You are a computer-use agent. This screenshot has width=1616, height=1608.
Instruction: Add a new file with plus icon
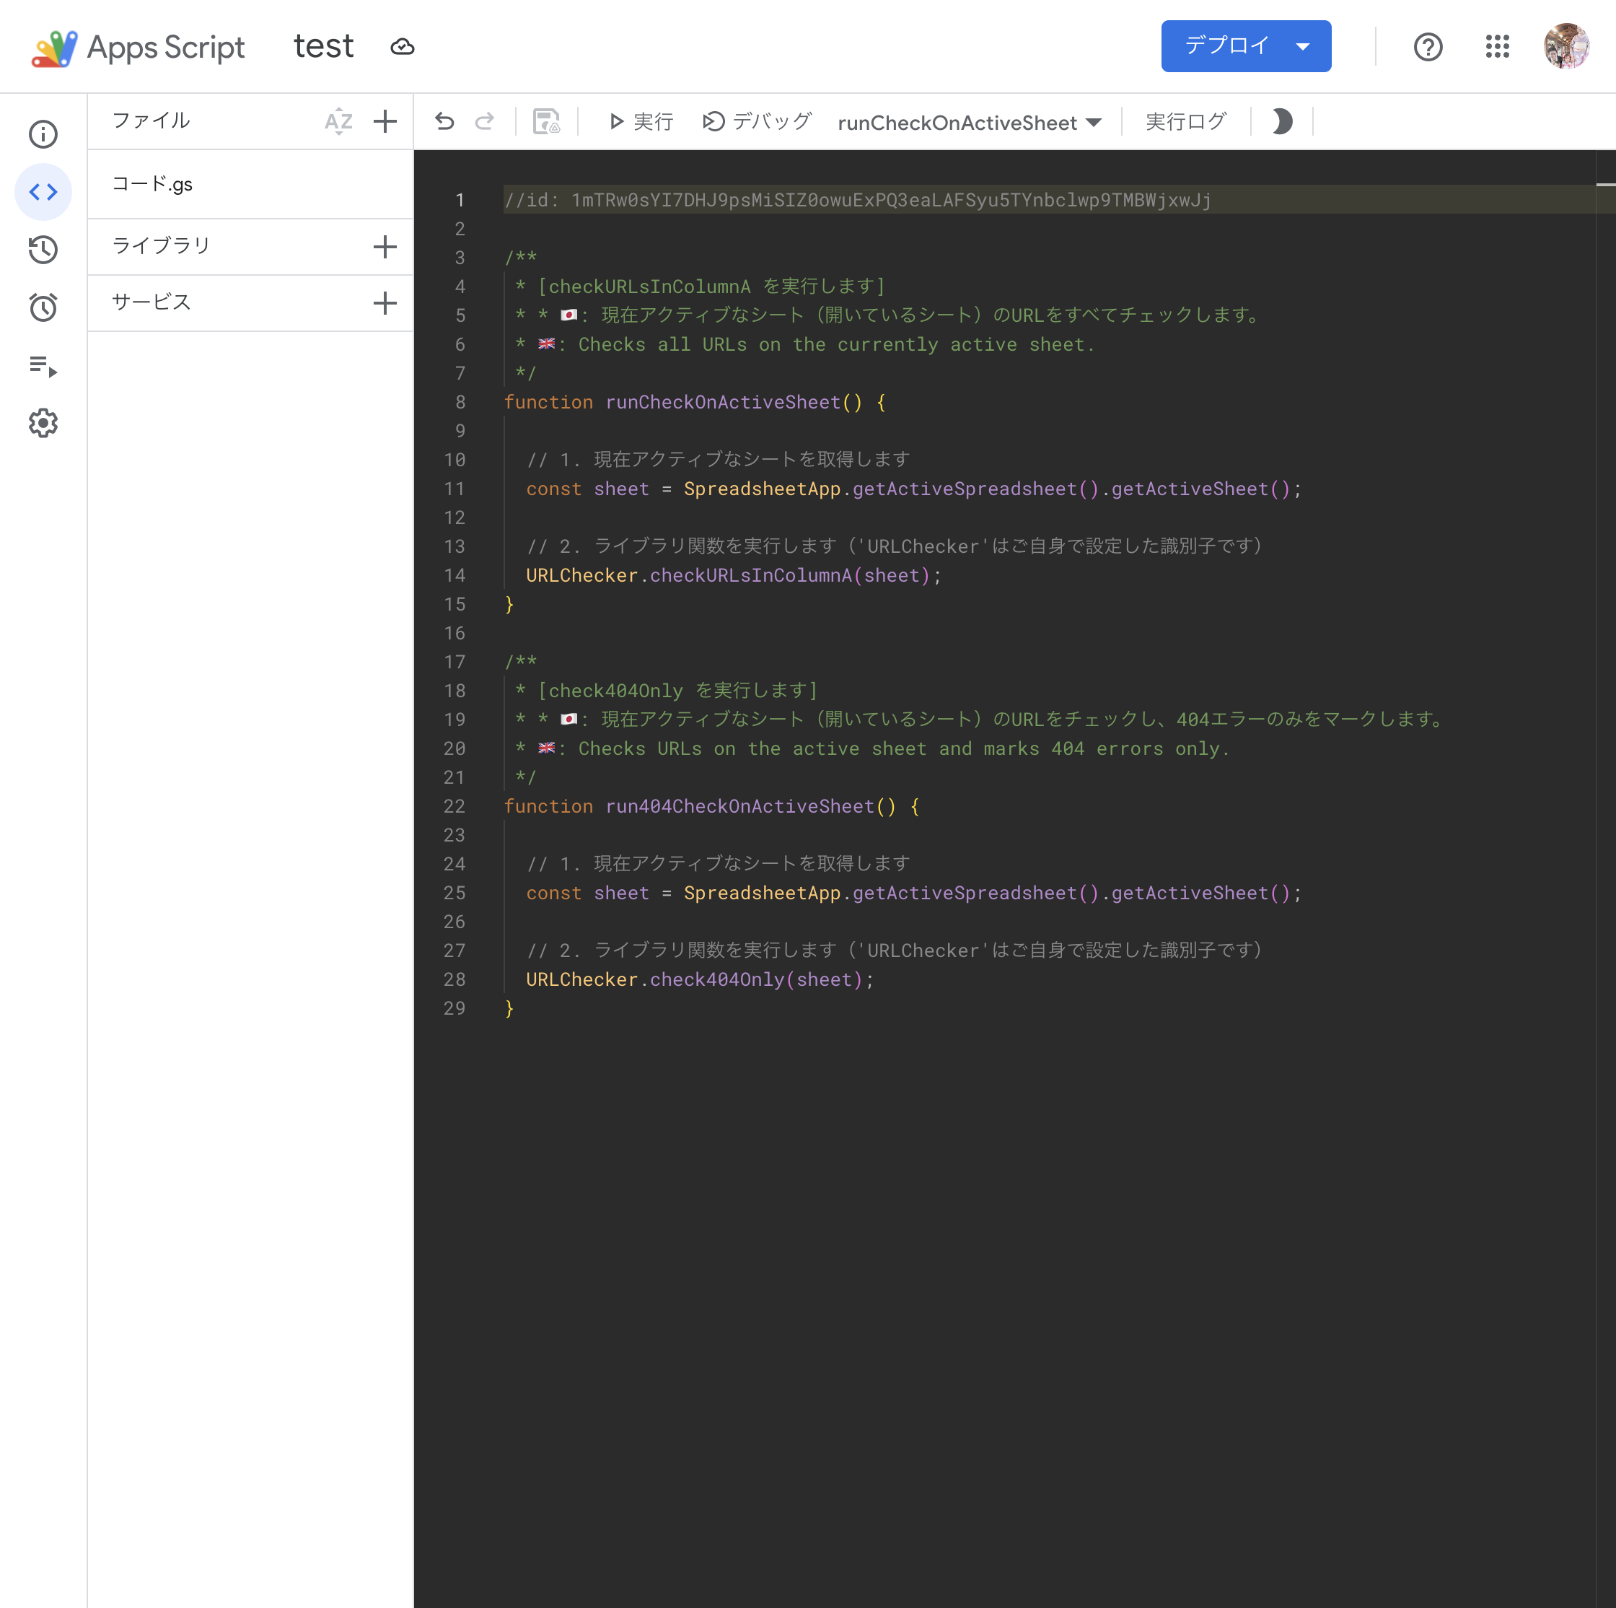tap(385, 122)
